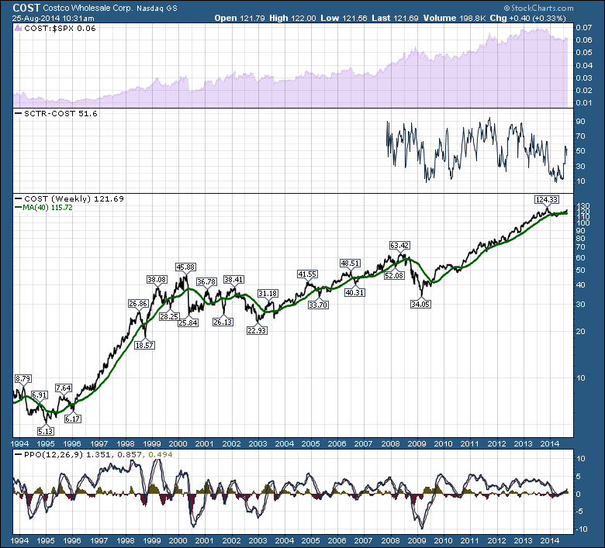Screen dimensions: 605x548
Task: Click the 40.31 price annotation
Action: click(x=354, y=292)
